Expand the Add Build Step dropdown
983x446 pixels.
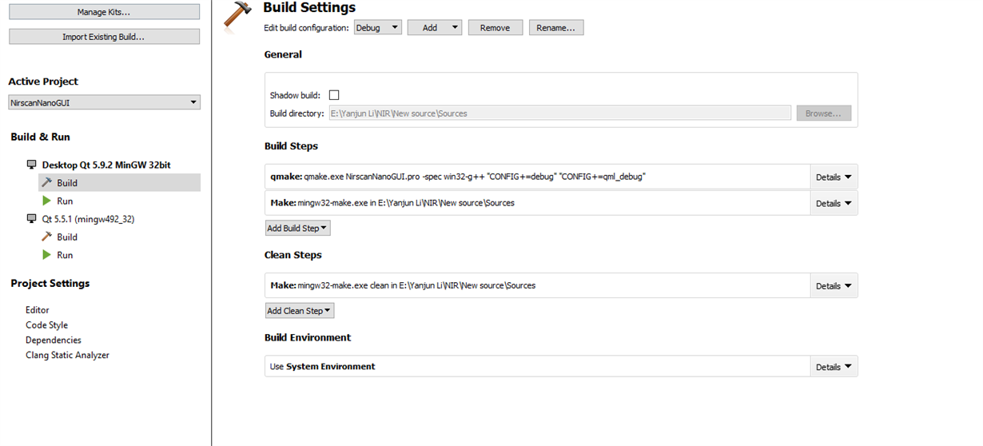pyautogui.click(x=297, y=228)
